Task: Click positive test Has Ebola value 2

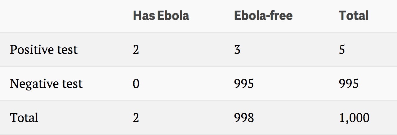Action: pyautogui.click(x=136, y=50)
